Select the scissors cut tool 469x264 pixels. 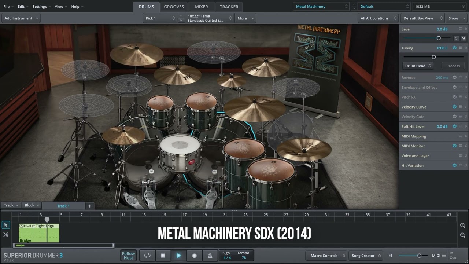point(6,235)
